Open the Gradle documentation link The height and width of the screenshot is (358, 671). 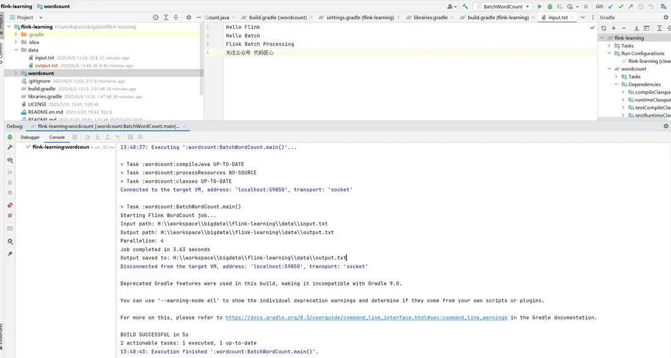[366, 318]
